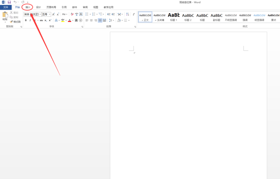Toggle justified paragraph alignment

100,20
